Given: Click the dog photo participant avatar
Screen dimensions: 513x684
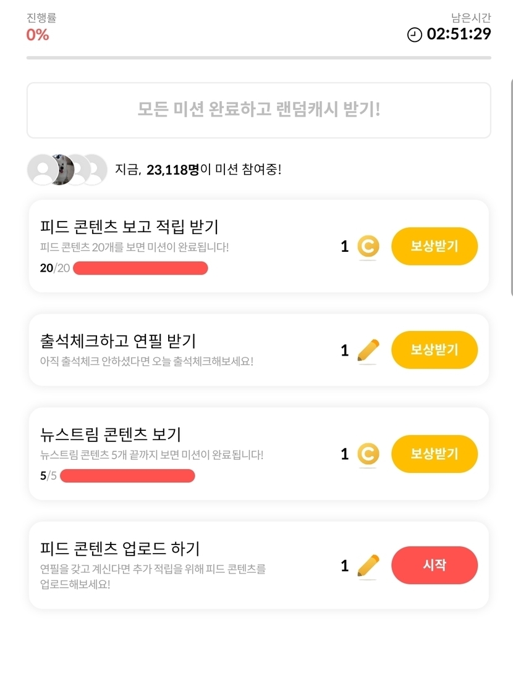Looking at the screenshot, I should coord(63,169).
